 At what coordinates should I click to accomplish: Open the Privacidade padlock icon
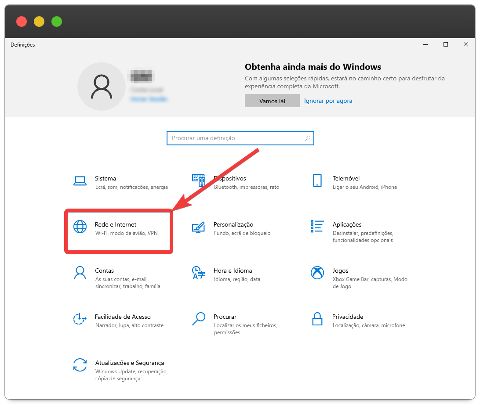click(317, 319)
